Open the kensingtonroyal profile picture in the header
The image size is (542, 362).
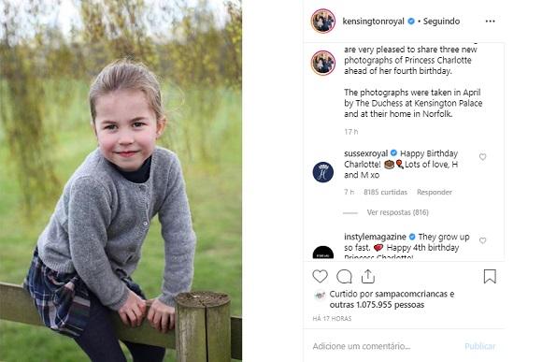pos(323,22)
